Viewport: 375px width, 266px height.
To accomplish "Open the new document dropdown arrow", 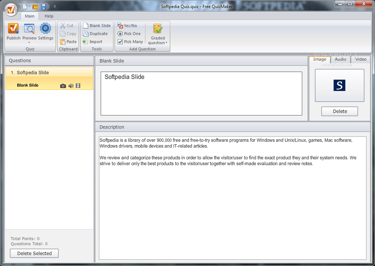I will (29, 7).
